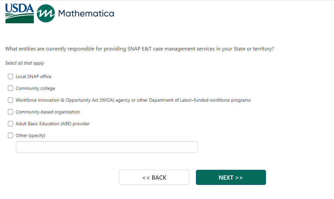Click the 'Select all that apply' instruction
The image size is (334, 199).
(25, 63)
